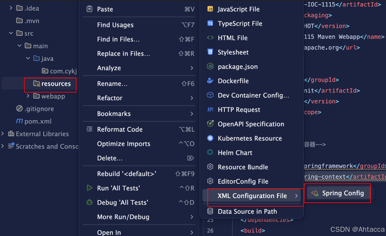Expand the .idea folder
The width and height of the screenshot is (386, 236).
[11, 8]
